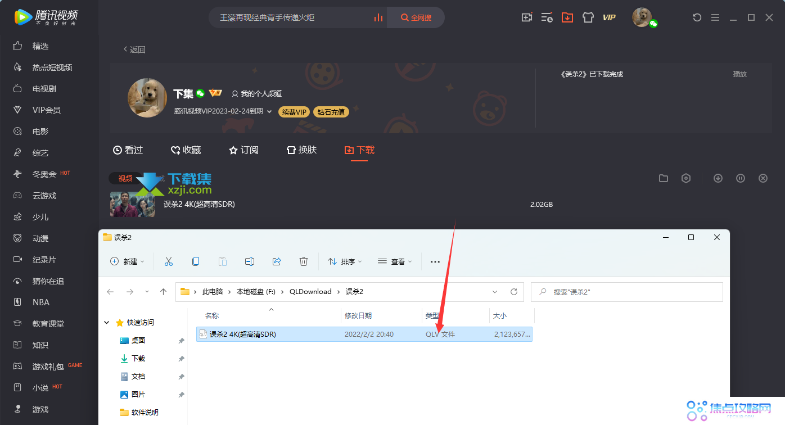
Task: Open the Explorer See more (…) menu
Action: pyautogui.click(x=435, y=261)
